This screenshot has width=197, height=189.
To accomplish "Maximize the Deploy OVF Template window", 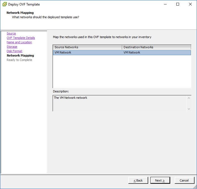I will click(178, 4).
